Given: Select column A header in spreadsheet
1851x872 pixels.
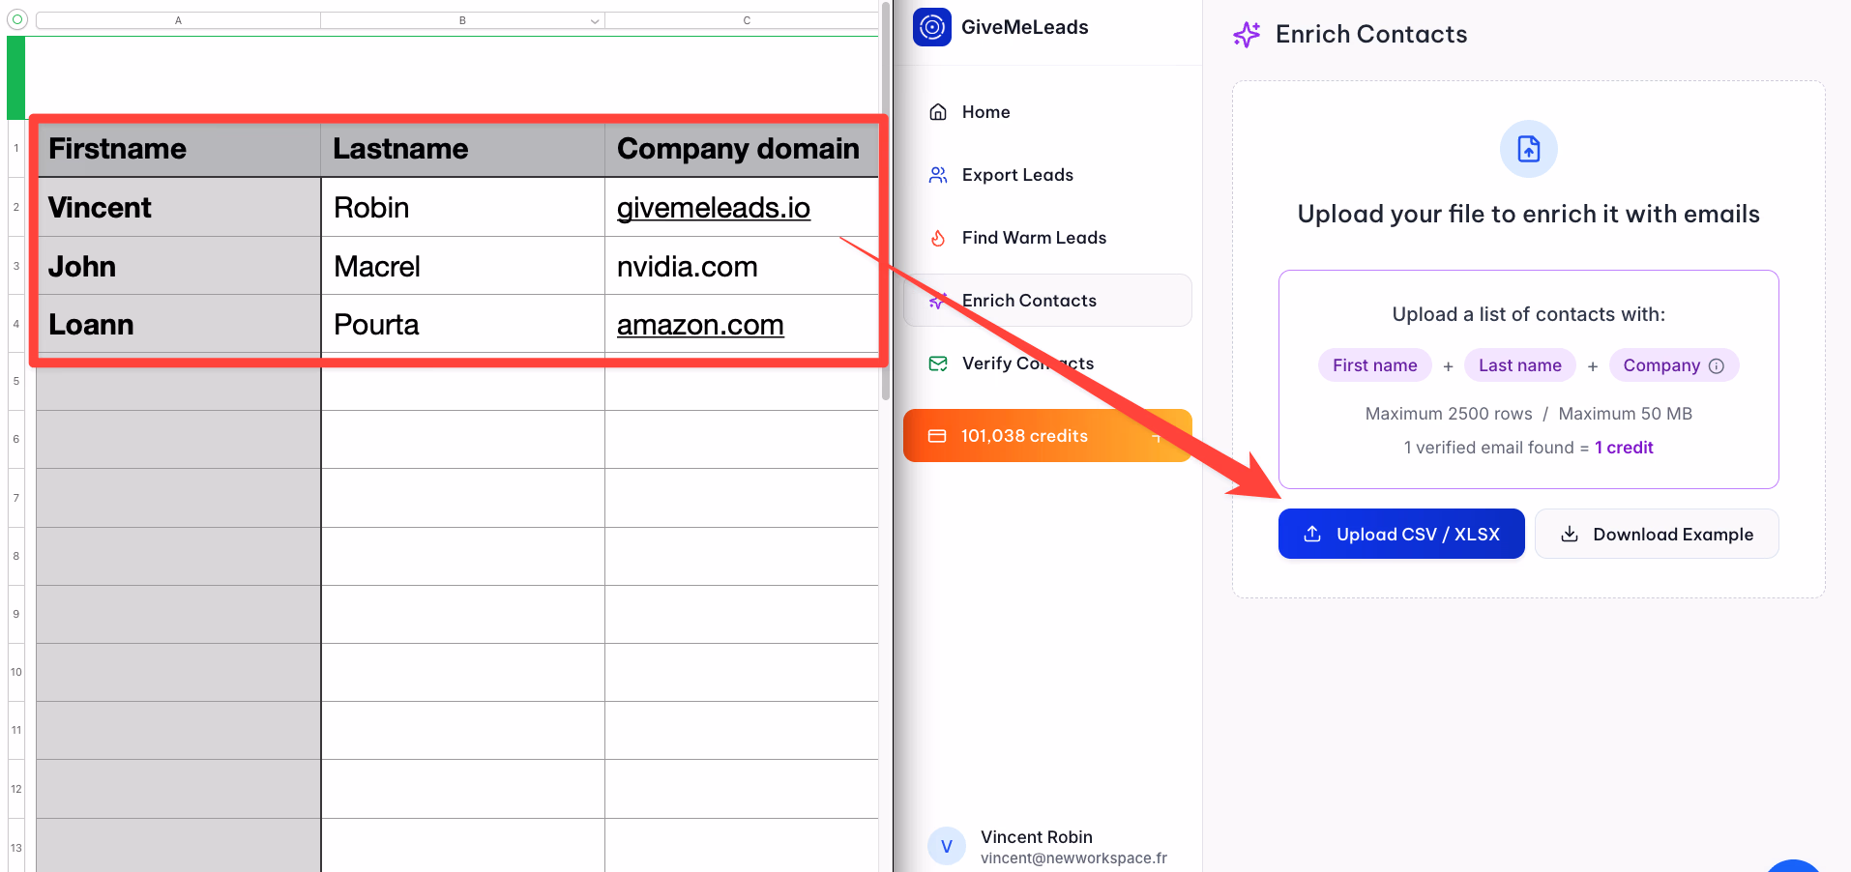Looking at the screenshot, I should pyautogui.click(x=178, y=20).
